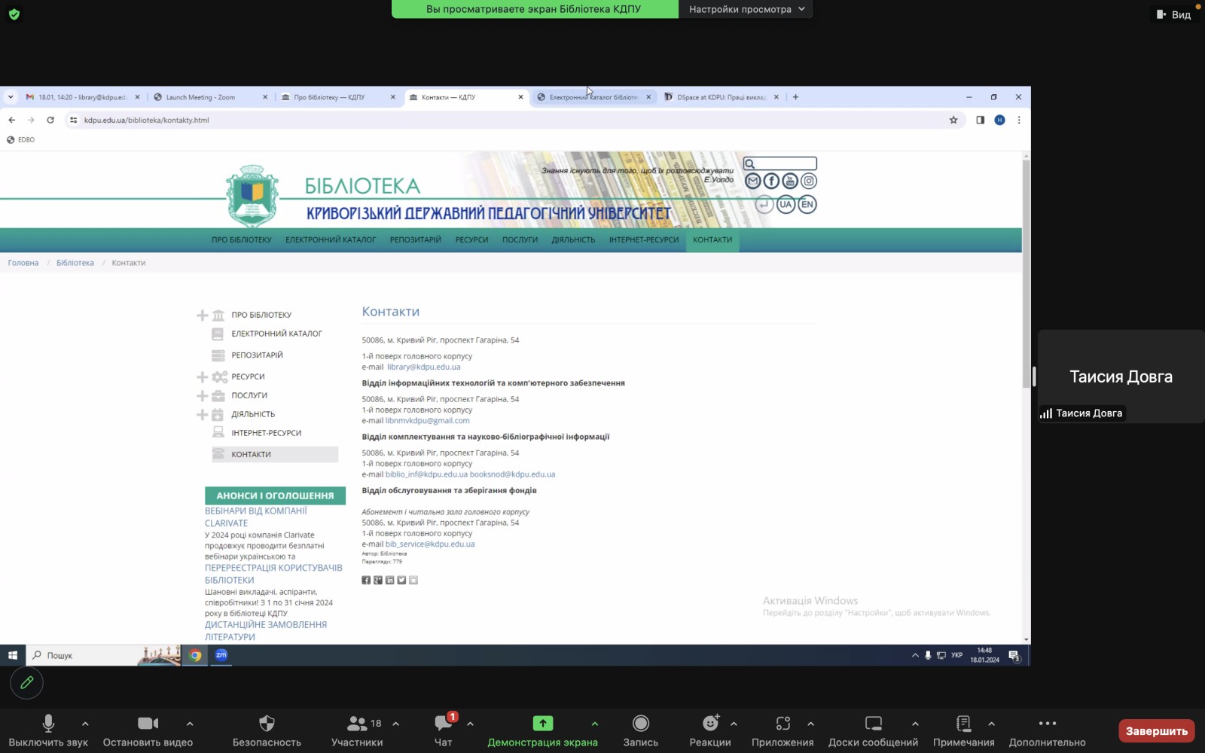The image size is (1205, 753).
Task: Switch site language to UA
Action: point(786,204)
